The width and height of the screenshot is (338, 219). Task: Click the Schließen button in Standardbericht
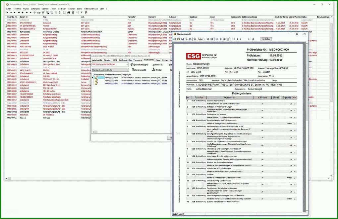click(266, 39)
